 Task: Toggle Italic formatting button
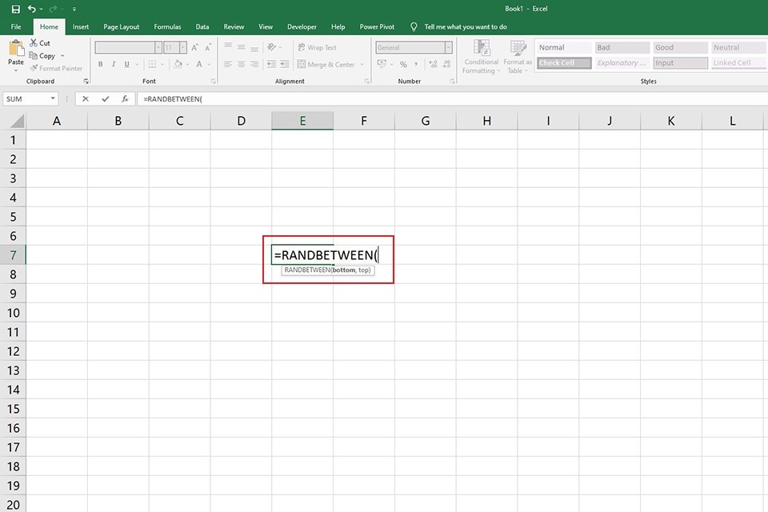coord(114,64)
